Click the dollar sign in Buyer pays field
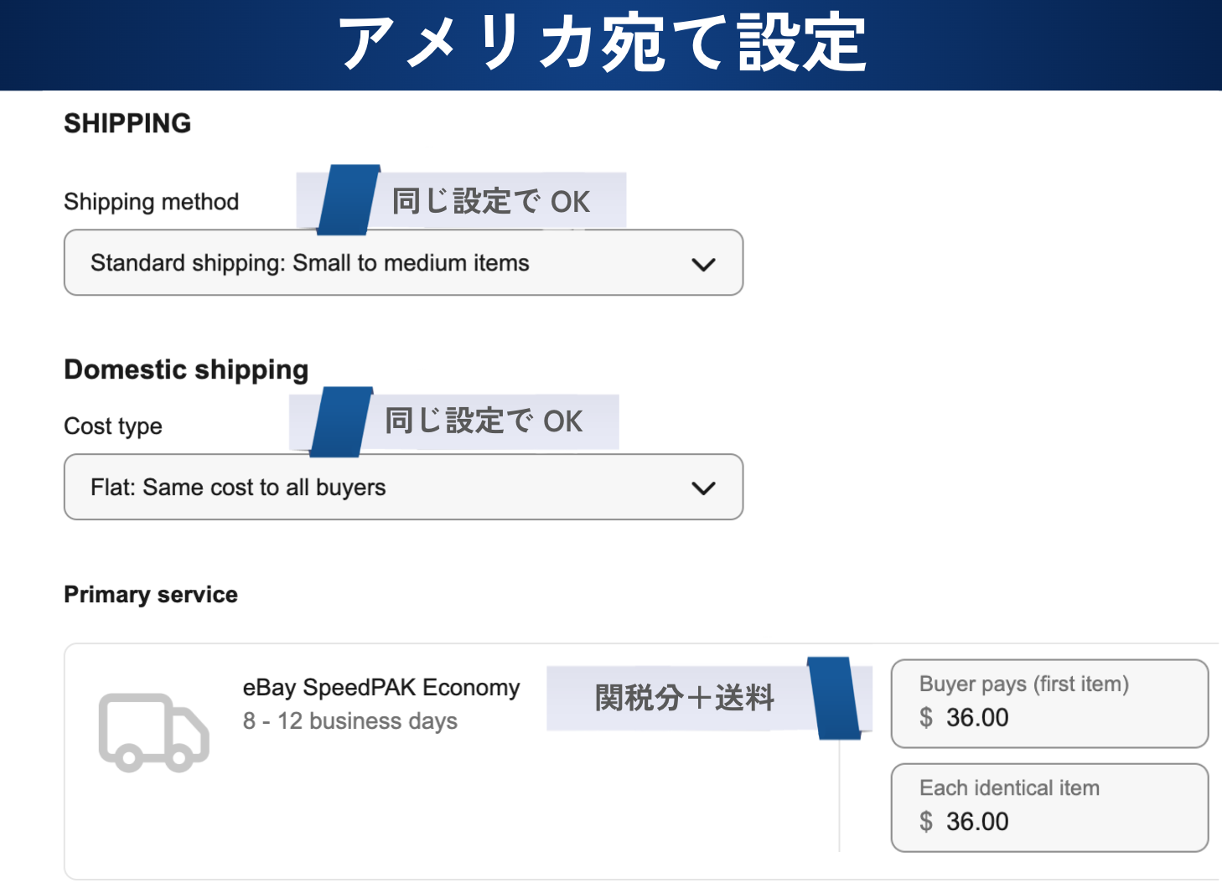This screenshot has width=1222, height=888. (x=926, y=718)
